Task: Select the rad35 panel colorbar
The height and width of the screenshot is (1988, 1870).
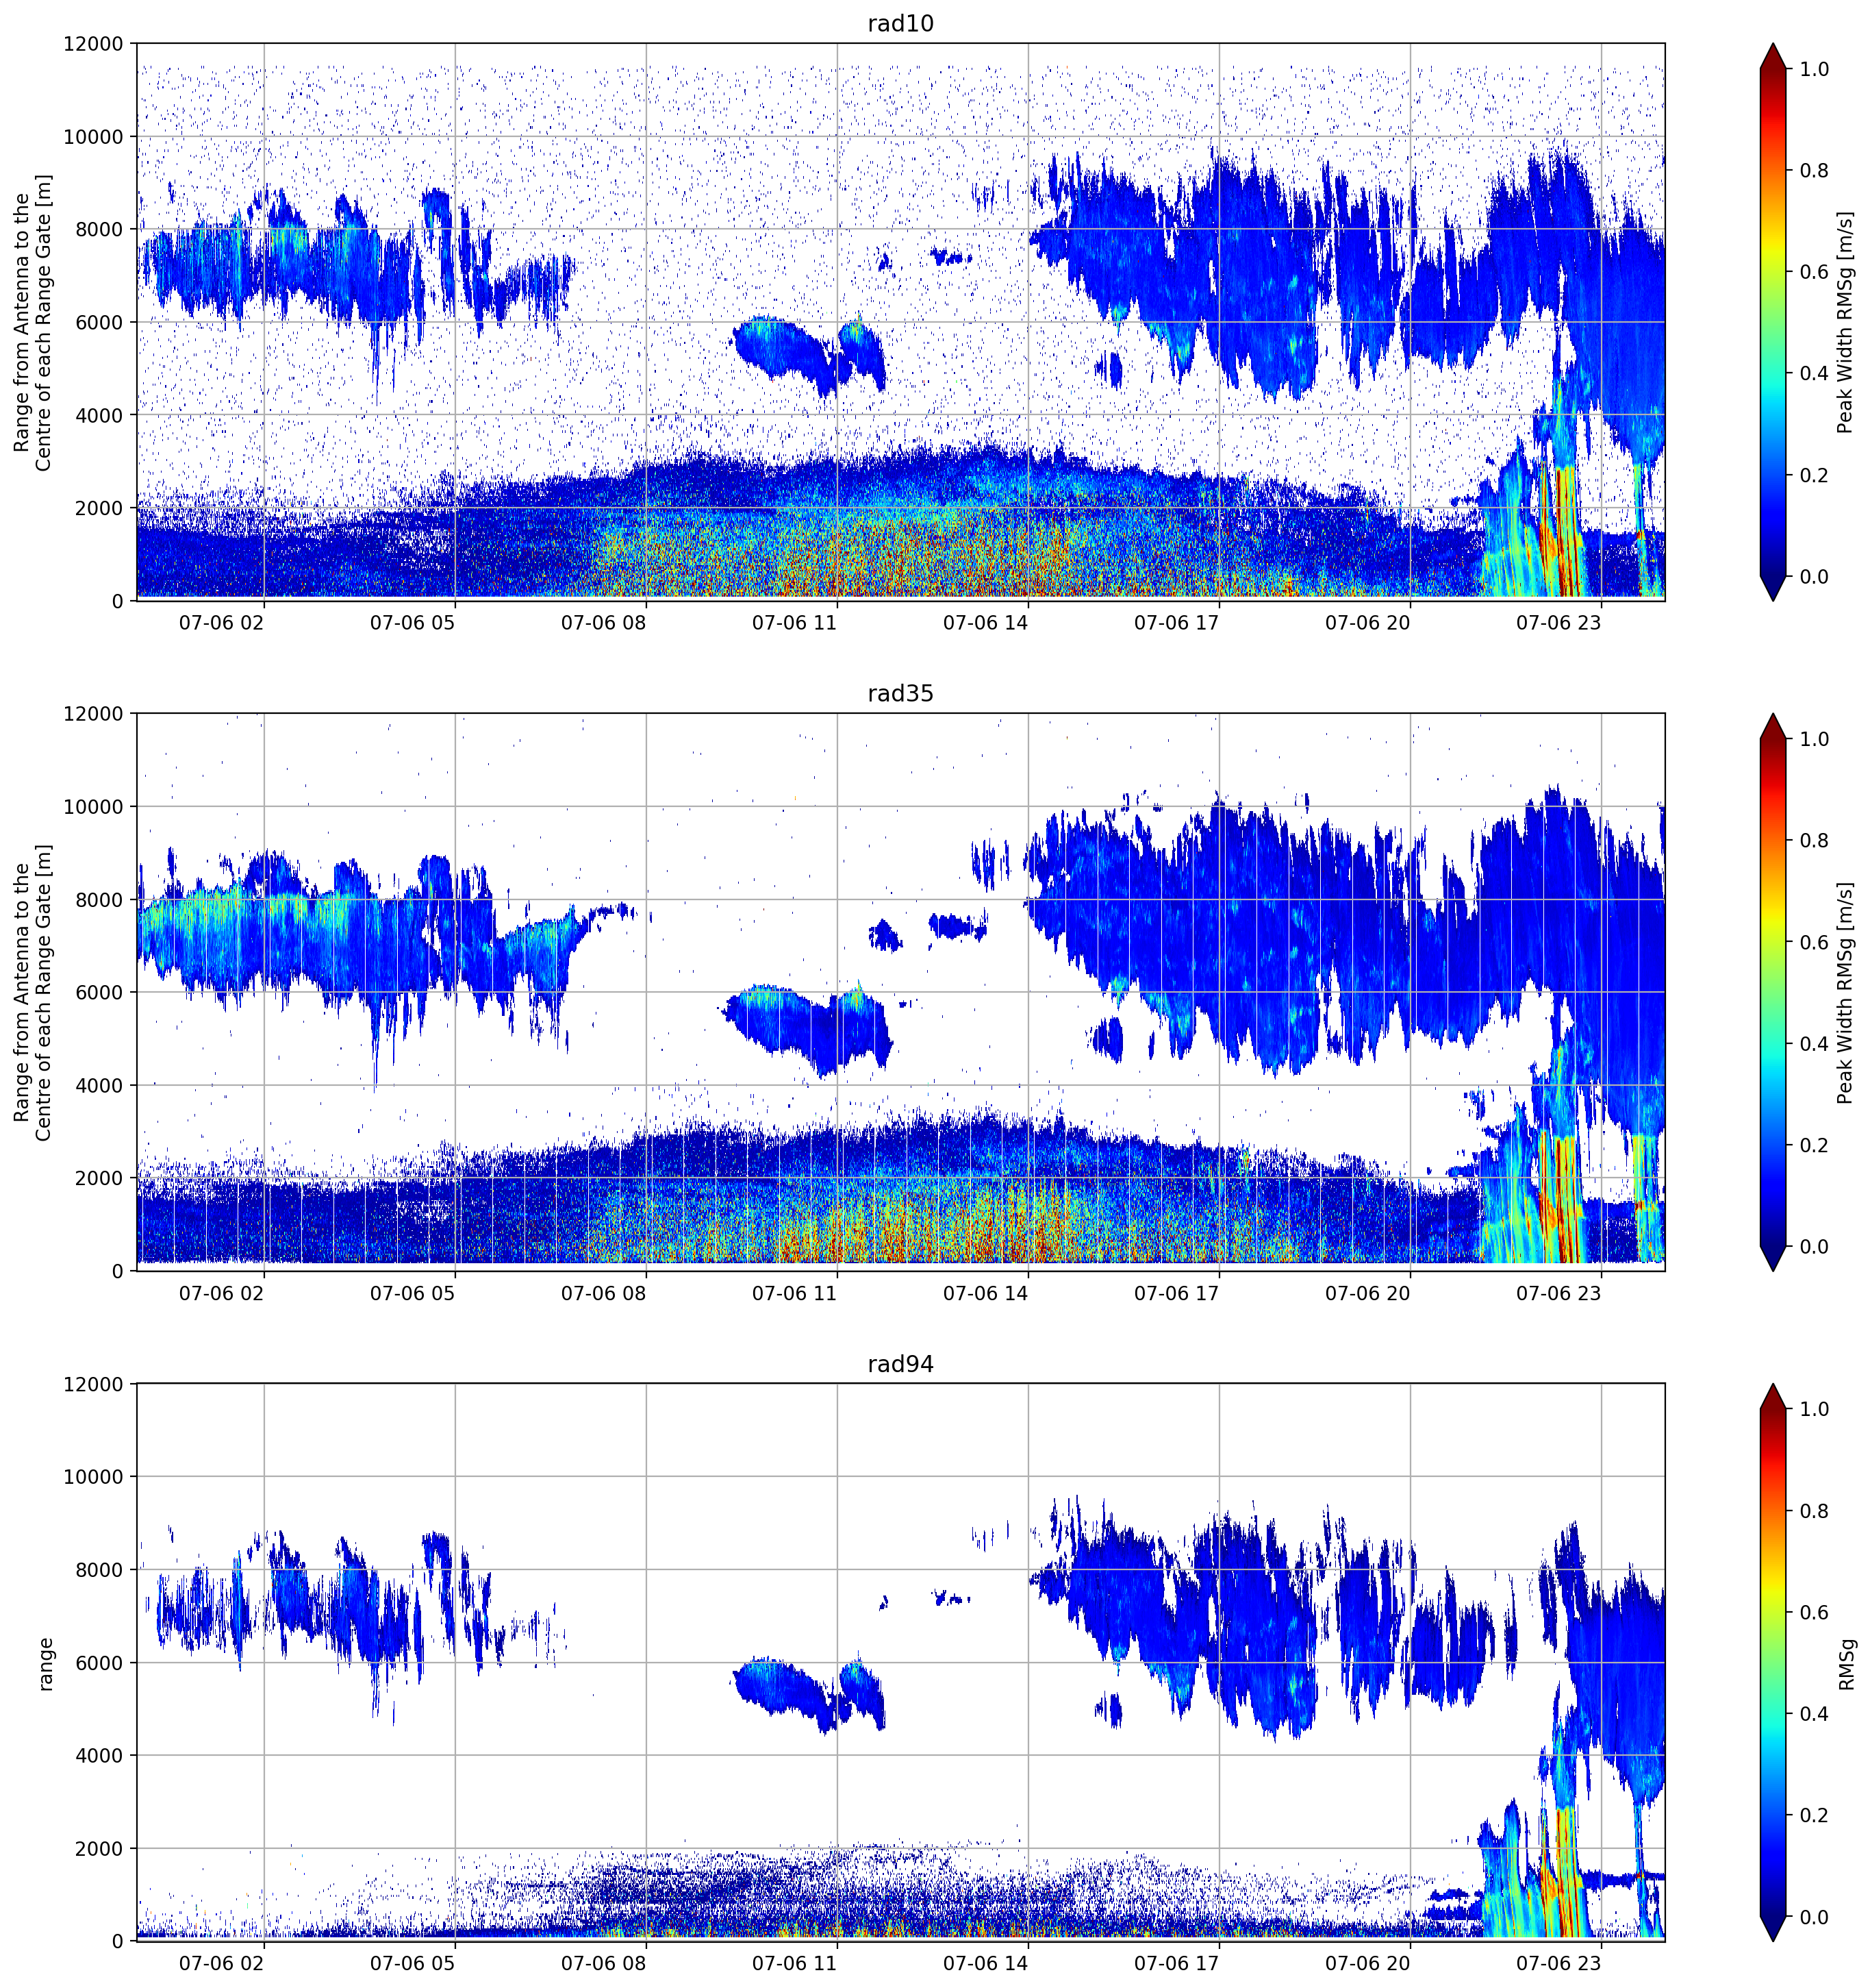Action: (x=1772, y=992)
